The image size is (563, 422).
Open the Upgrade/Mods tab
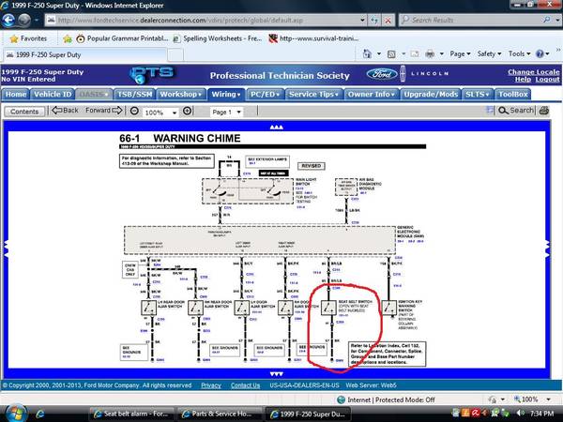(431, 95)
